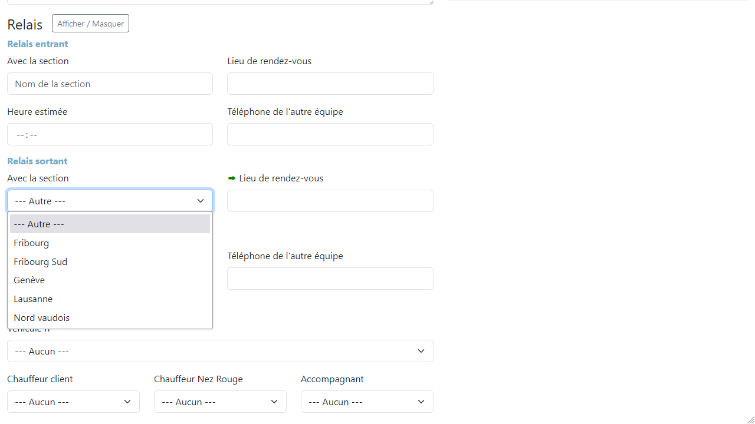Choose Fribourg Sud section option

(110, 261)
